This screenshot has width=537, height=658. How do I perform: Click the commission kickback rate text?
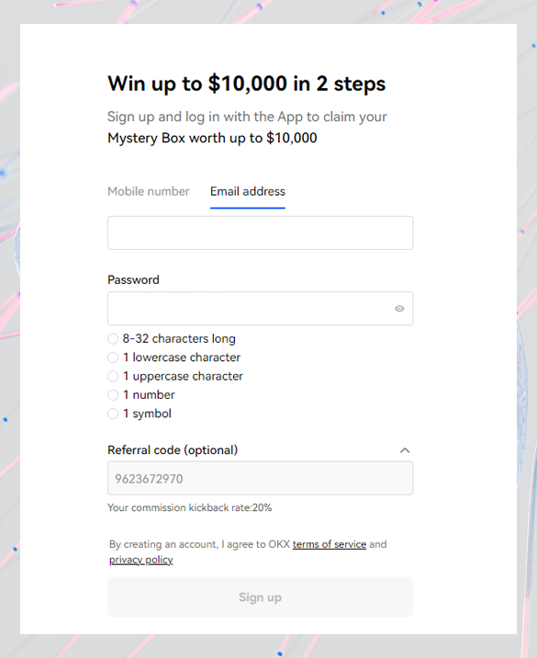(189, 508)
